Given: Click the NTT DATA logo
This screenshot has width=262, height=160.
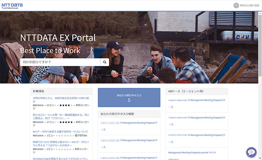Looking at the screenshot, I should 12,6.
